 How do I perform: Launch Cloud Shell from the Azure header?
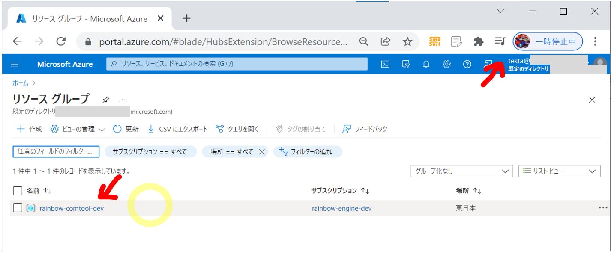tap(385, 64)
